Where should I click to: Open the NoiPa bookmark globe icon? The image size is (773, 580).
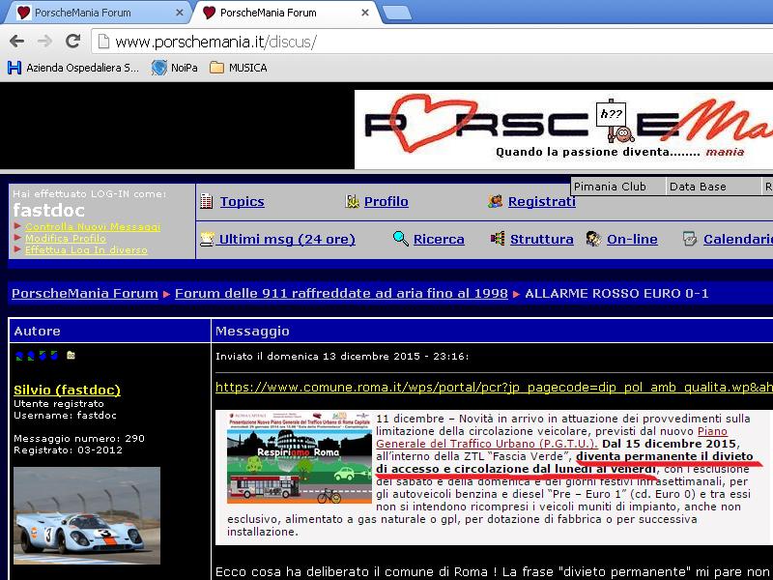point(159,68)
